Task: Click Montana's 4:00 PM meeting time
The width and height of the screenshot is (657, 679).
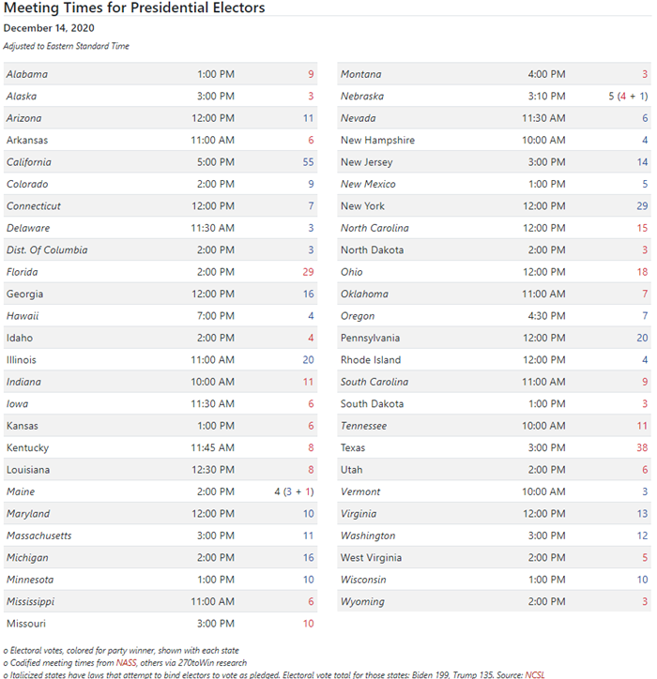Action: coord(546,74)
